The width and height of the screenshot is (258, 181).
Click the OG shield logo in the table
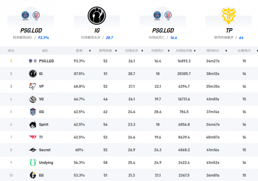pos(33,112)
